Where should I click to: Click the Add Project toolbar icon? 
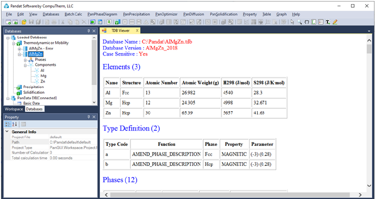[x=15, y=22]
